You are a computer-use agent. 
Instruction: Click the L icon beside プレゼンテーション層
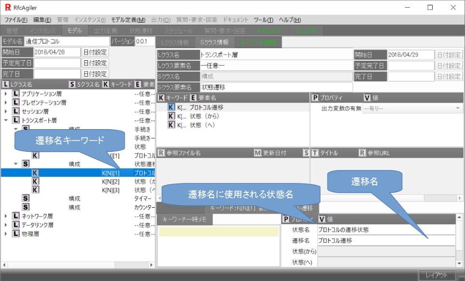(x=16, y=103)
